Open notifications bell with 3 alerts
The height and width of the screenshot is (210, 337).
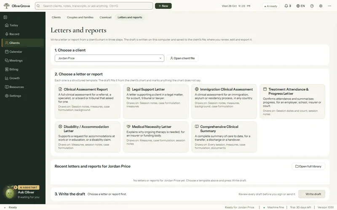point(288,6)
